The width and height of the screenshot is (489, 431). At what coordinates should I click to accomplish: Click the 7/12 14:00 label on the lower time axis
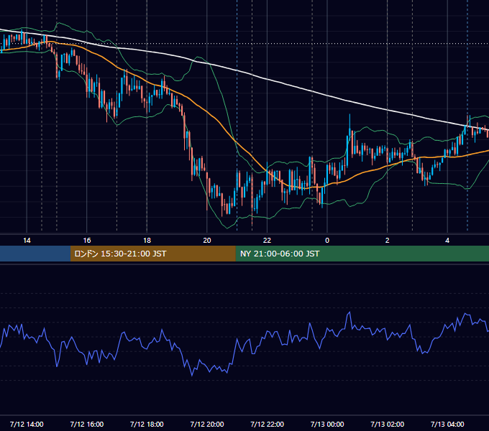(27, 424)
